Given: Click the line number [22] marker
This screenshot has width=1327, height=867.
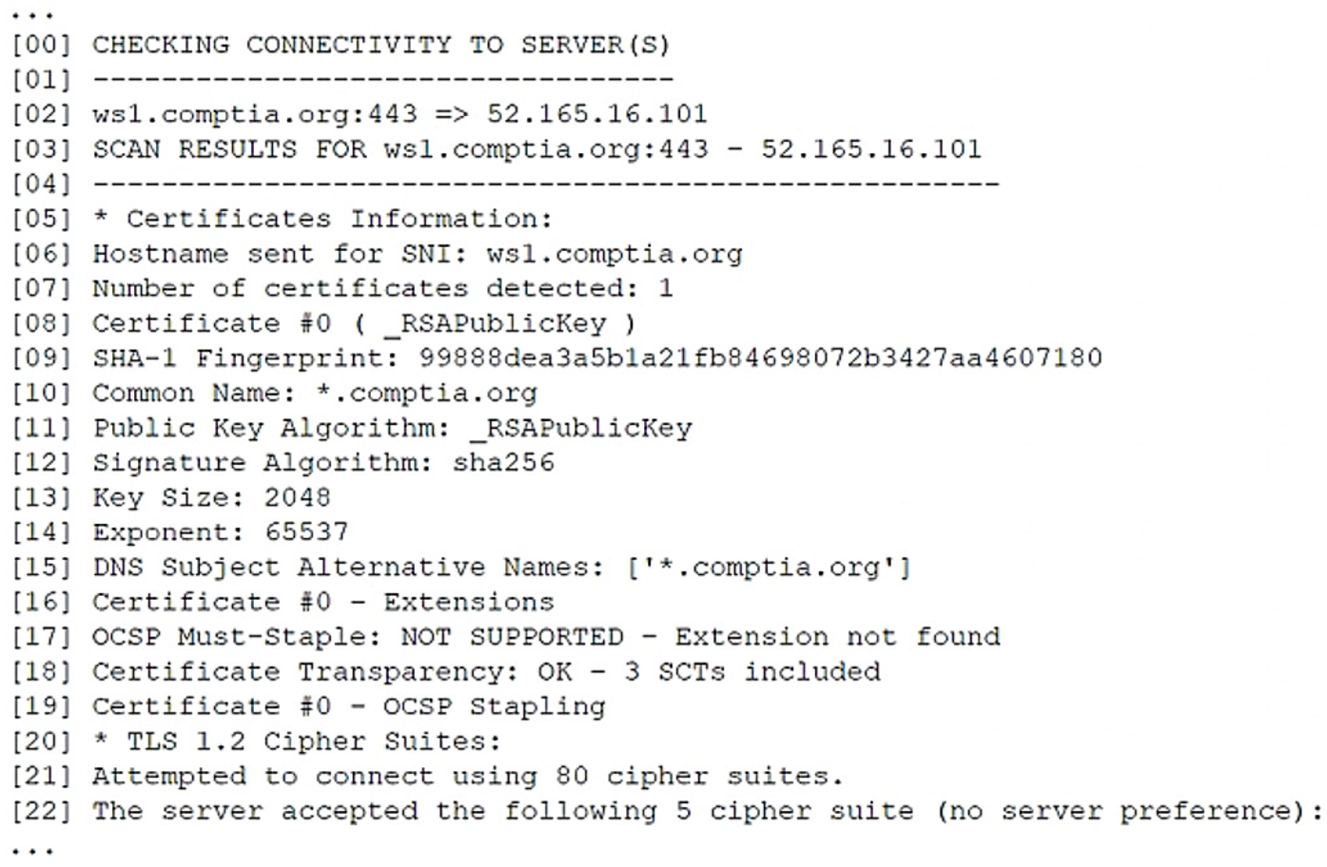Looking at the screenshot, I should click(x=41, y=811).
